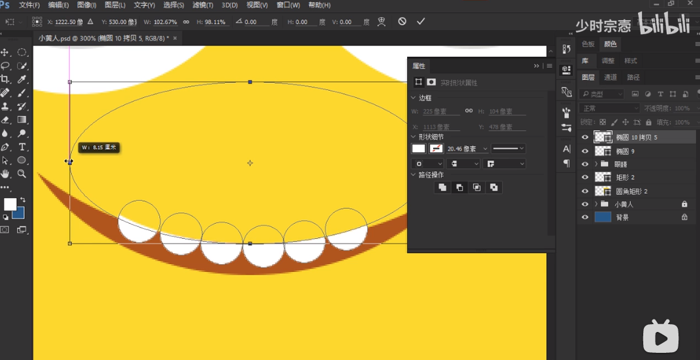Expand the 眼睛 layer group

click(596, 164)
